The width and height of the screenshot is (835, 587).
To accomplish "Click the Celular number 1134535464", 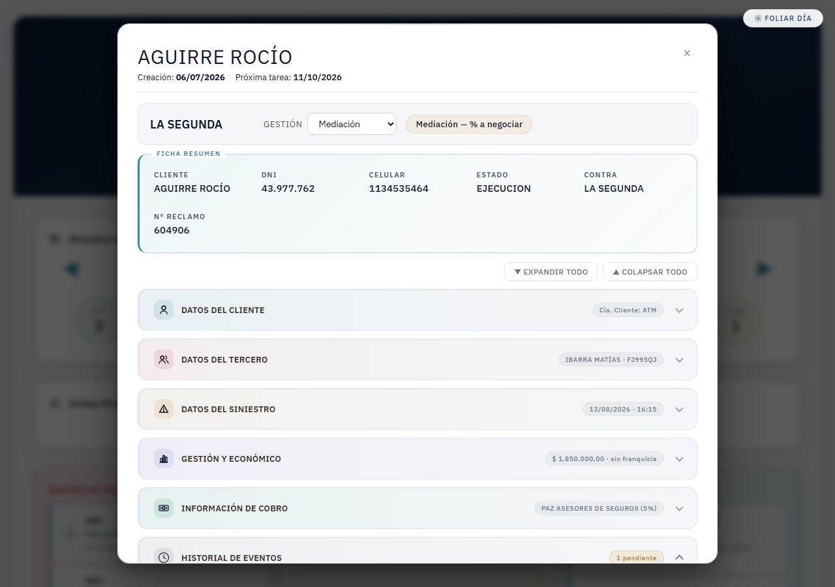I will coord(399,188).
